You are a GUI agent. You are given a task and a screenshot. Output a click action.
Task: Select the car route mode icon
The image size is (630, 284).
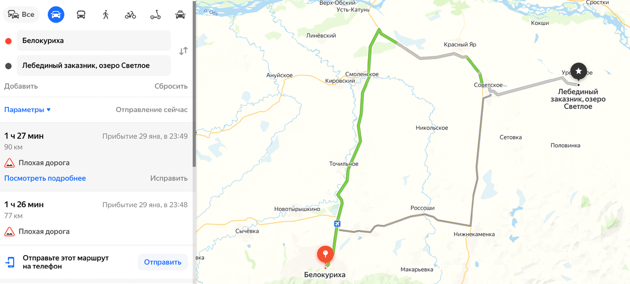[56, 14]
